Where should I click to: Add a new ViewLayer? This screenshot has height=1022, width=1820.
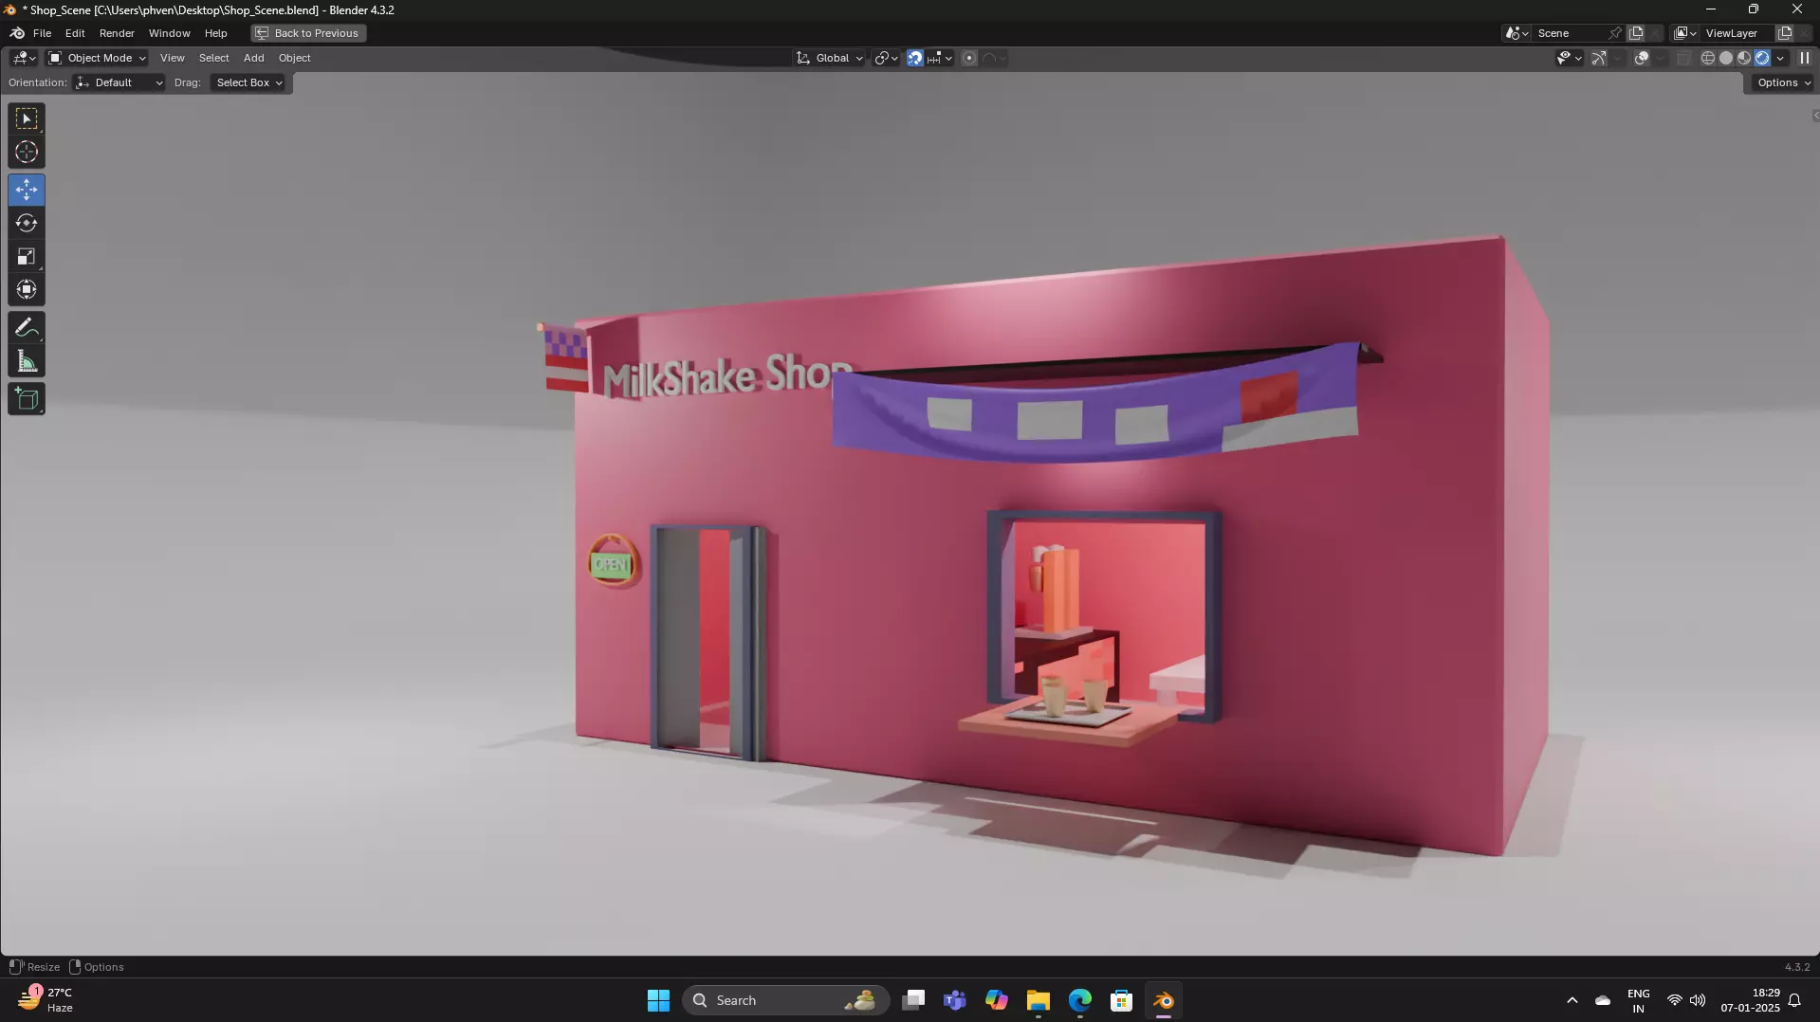tap(1785, 33)
